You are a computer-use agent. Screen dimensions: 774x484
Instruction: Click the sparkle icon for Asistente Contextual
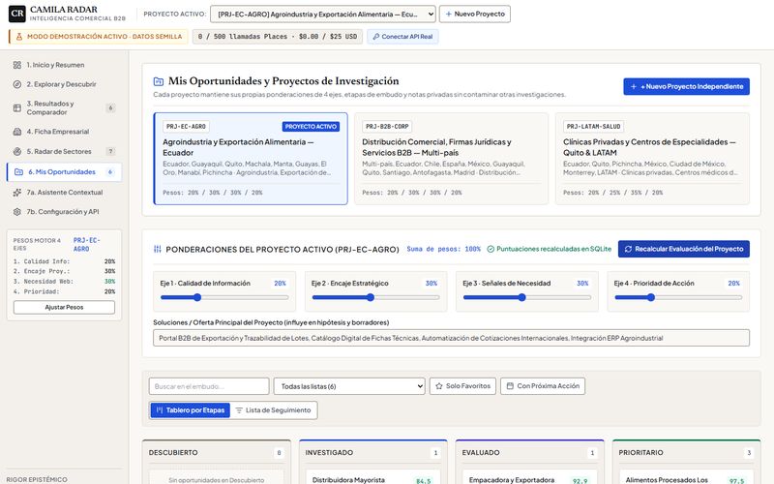click(17, 193)
